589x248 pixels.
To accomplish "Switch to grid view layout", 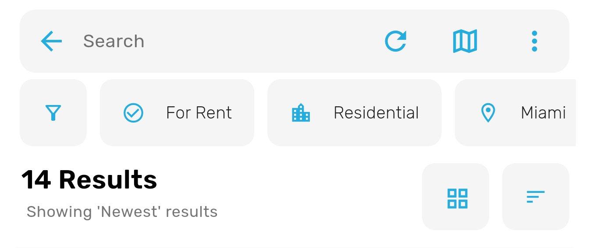I will point(457,198).
